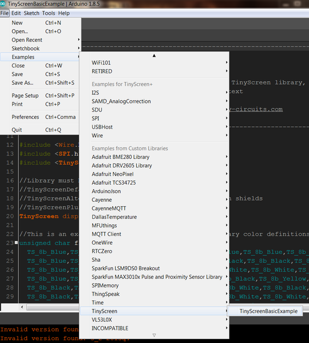This screenshot has width=309, height=343.
Task: Expand the SDU examples
Action: 154,110
